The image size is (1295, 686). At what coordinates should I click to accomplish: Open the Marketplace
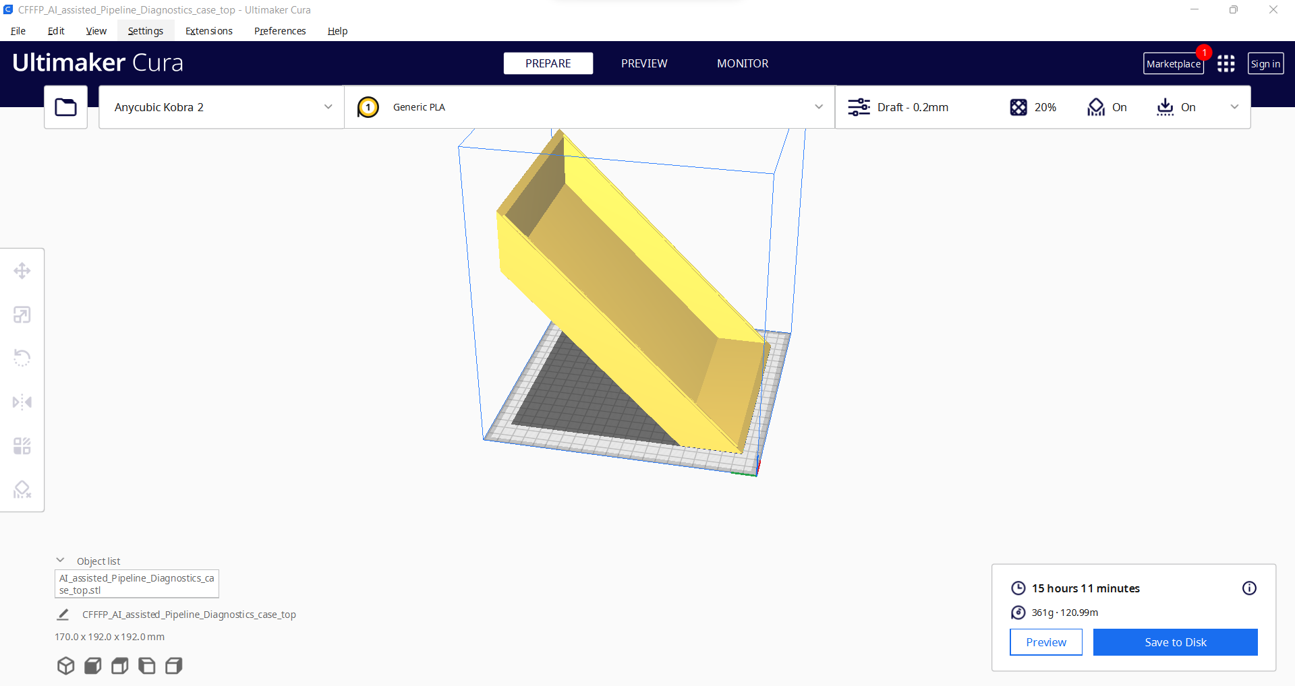click(x=1173, y=63)
